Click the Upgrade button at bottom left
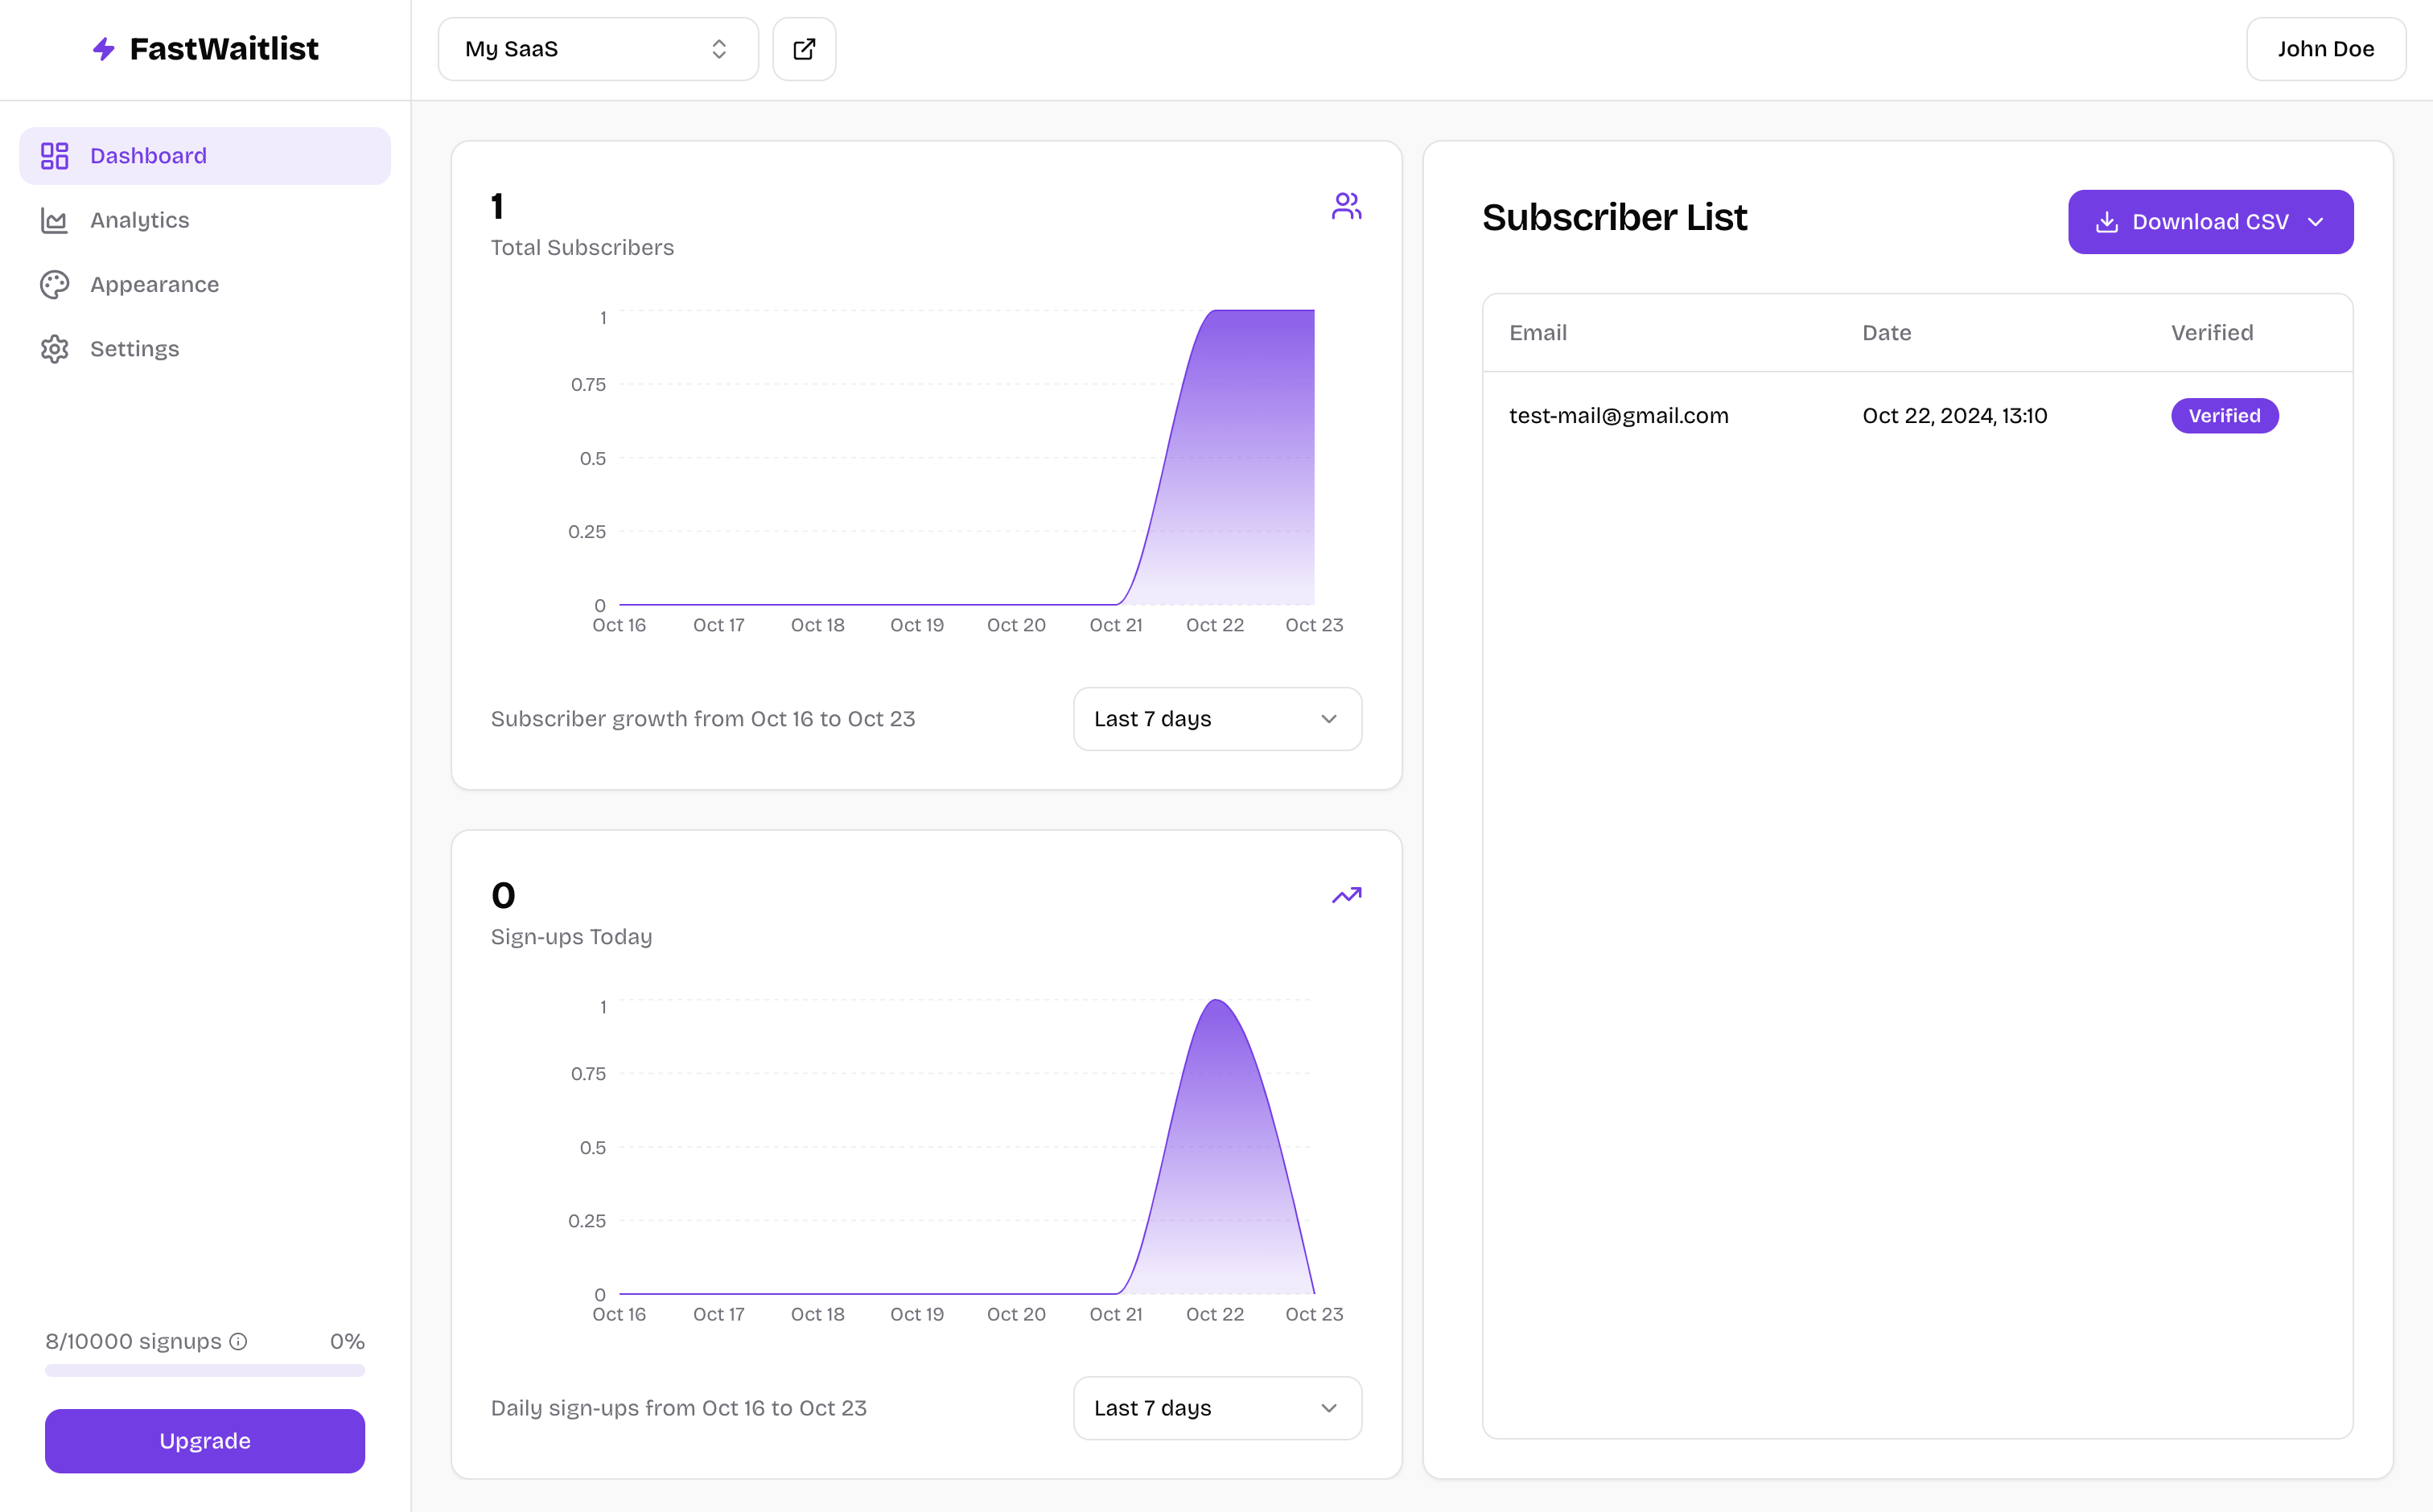This screenshot has height=1512, width=2433. point(204,1440)
